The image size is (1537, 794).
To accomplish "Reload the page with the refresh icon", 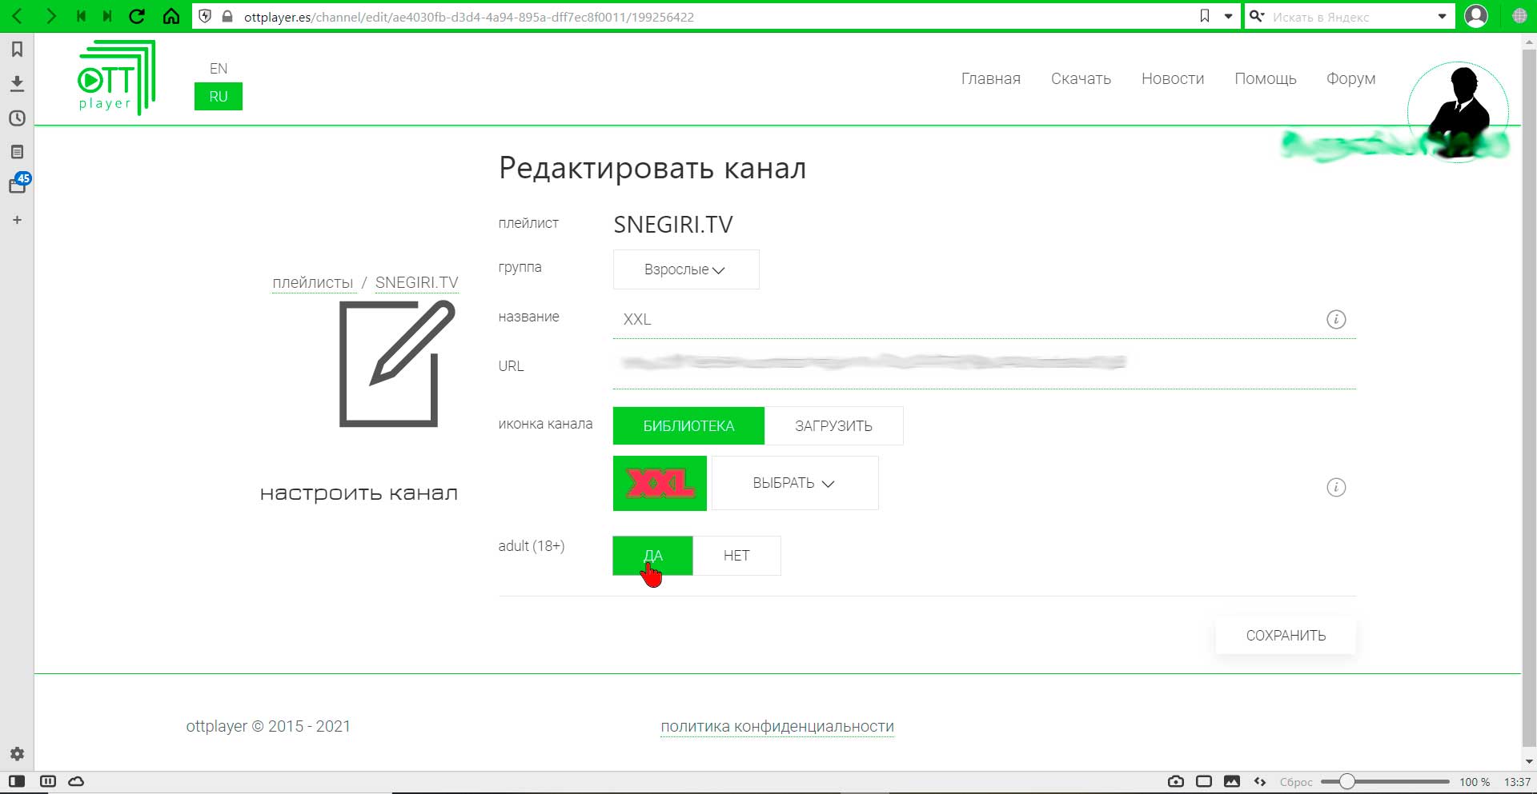I will (x=137, y=16).
